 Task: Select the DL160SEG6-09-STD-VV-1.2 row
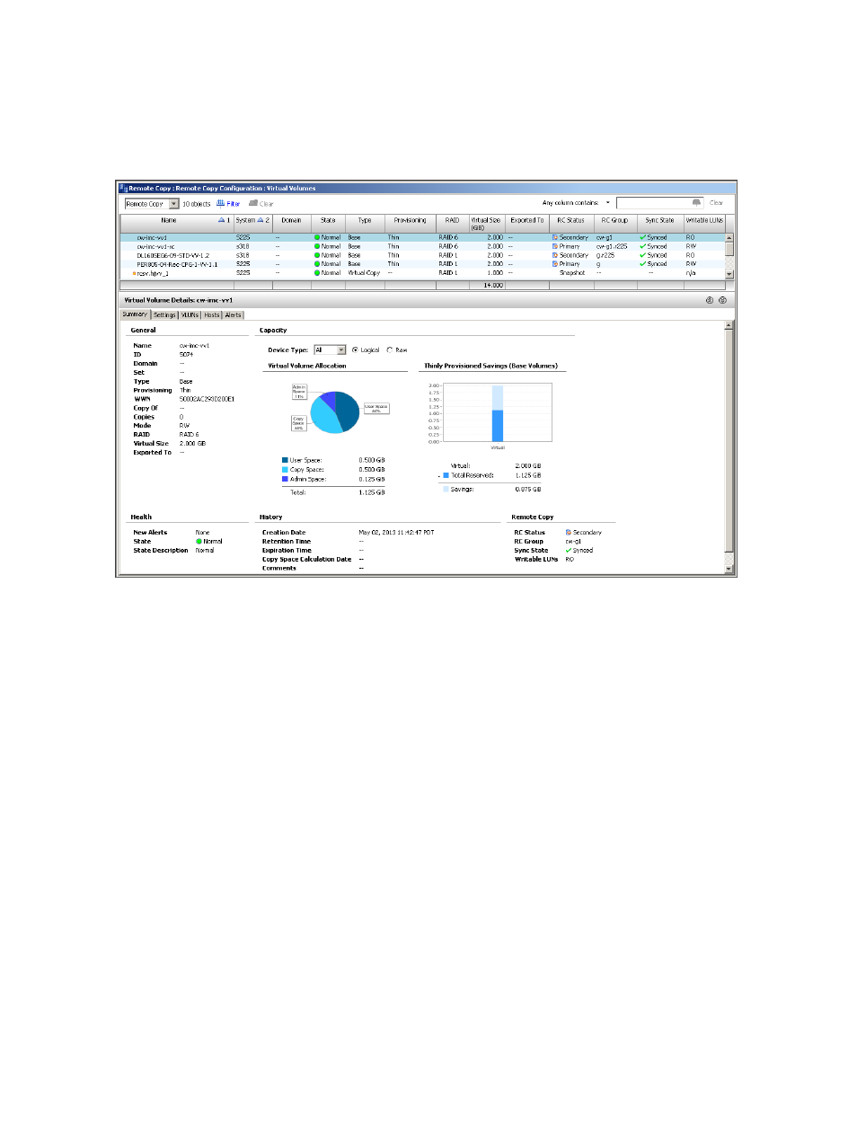tap(422, 255)
